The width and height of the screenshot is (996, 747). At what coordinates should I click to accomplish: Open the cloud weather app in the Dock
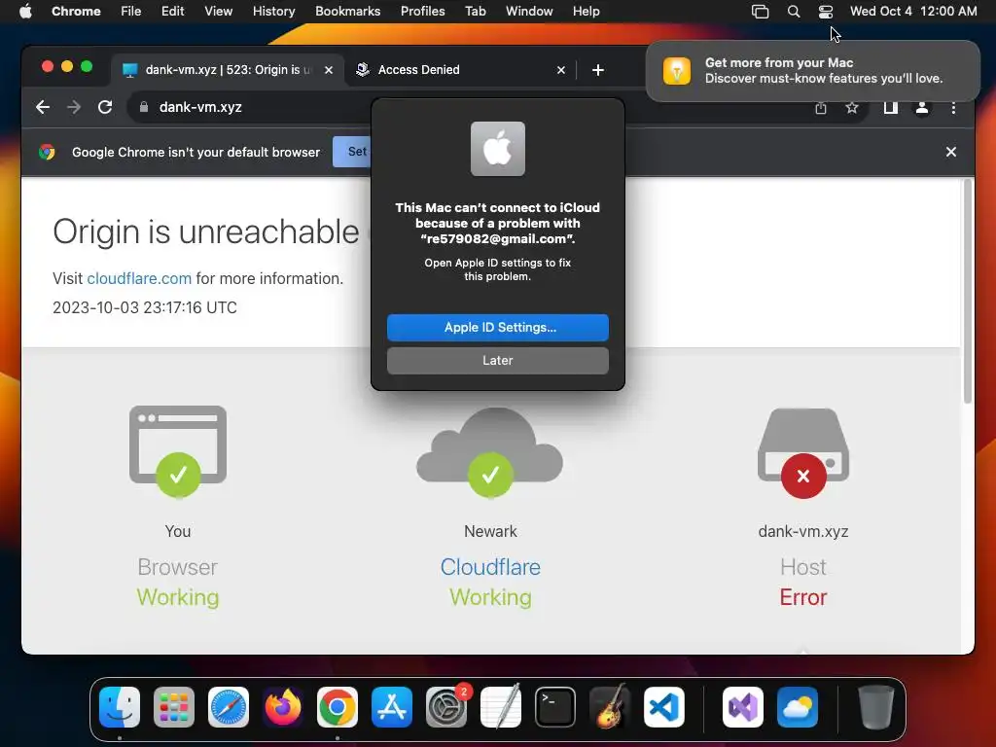click(798, 707)
